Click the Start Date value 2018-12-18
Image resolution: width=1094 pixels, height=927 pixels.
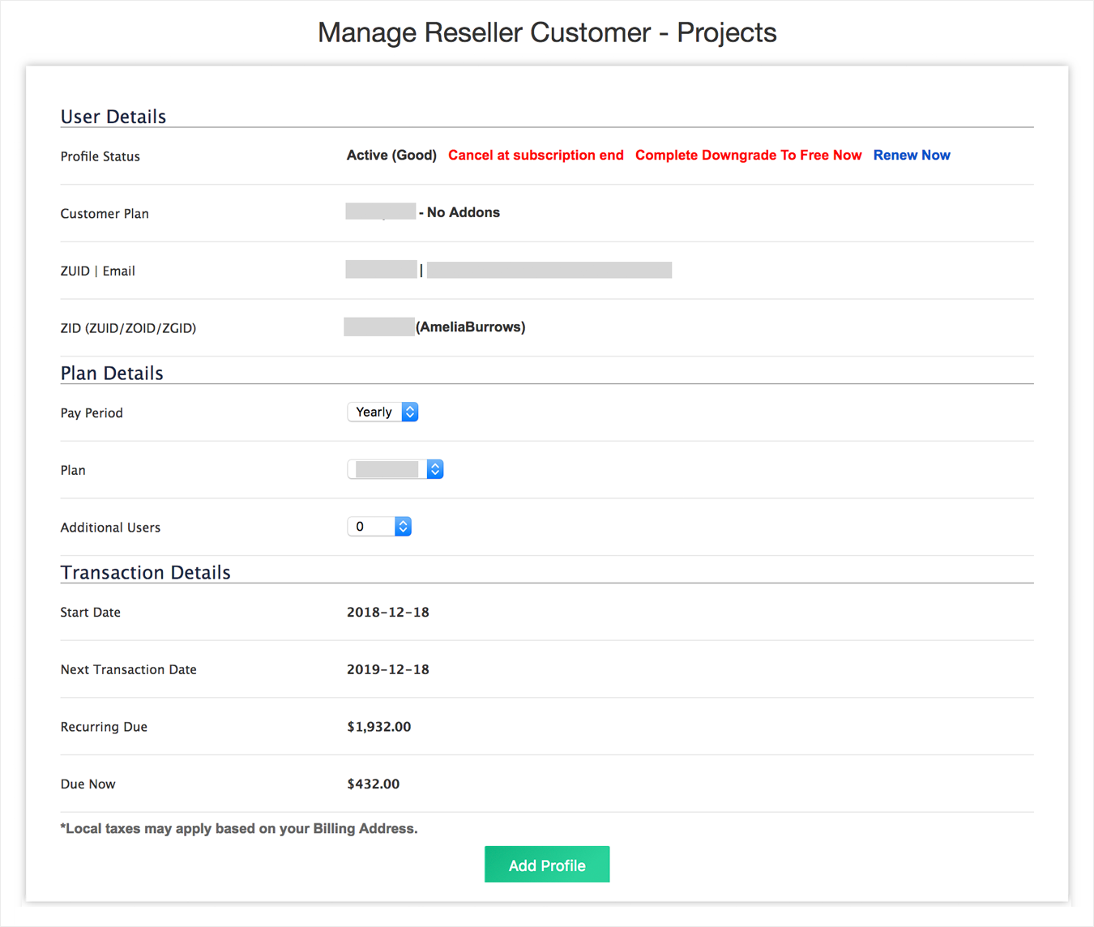point(388,613)
